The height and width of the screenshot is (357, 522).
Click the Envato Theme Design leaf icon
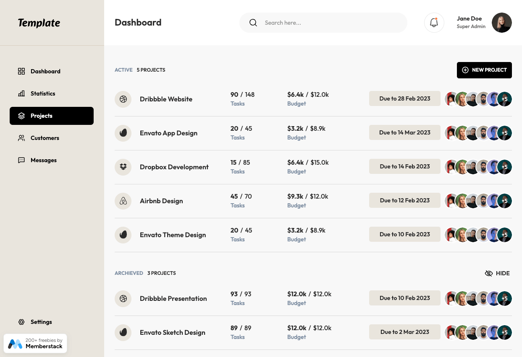click(x=123, y=235)
